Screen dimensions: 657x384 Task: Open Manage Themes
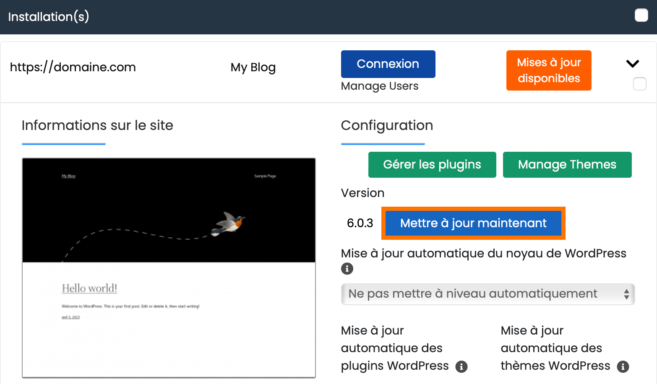coord(567,165)
